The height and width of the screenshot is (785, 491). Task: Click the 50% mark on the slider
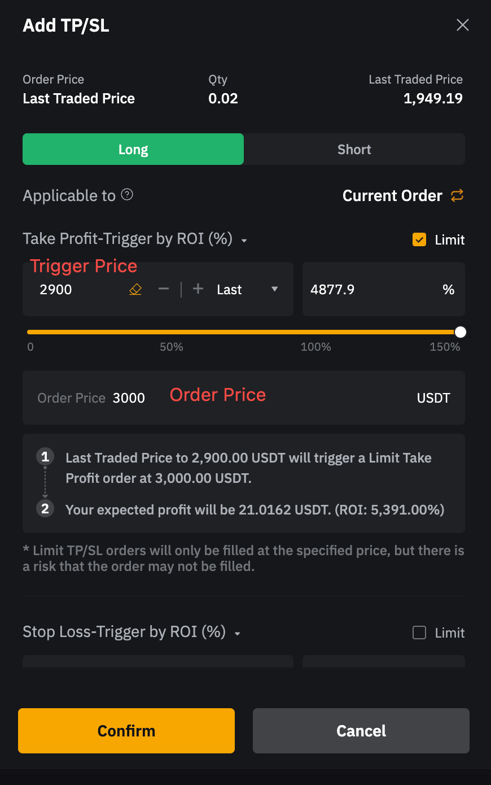[172, 332]
